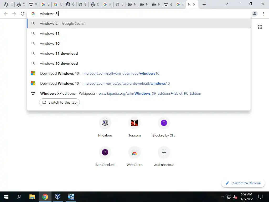Open the Site Blocked shortcut

[105, 157]
